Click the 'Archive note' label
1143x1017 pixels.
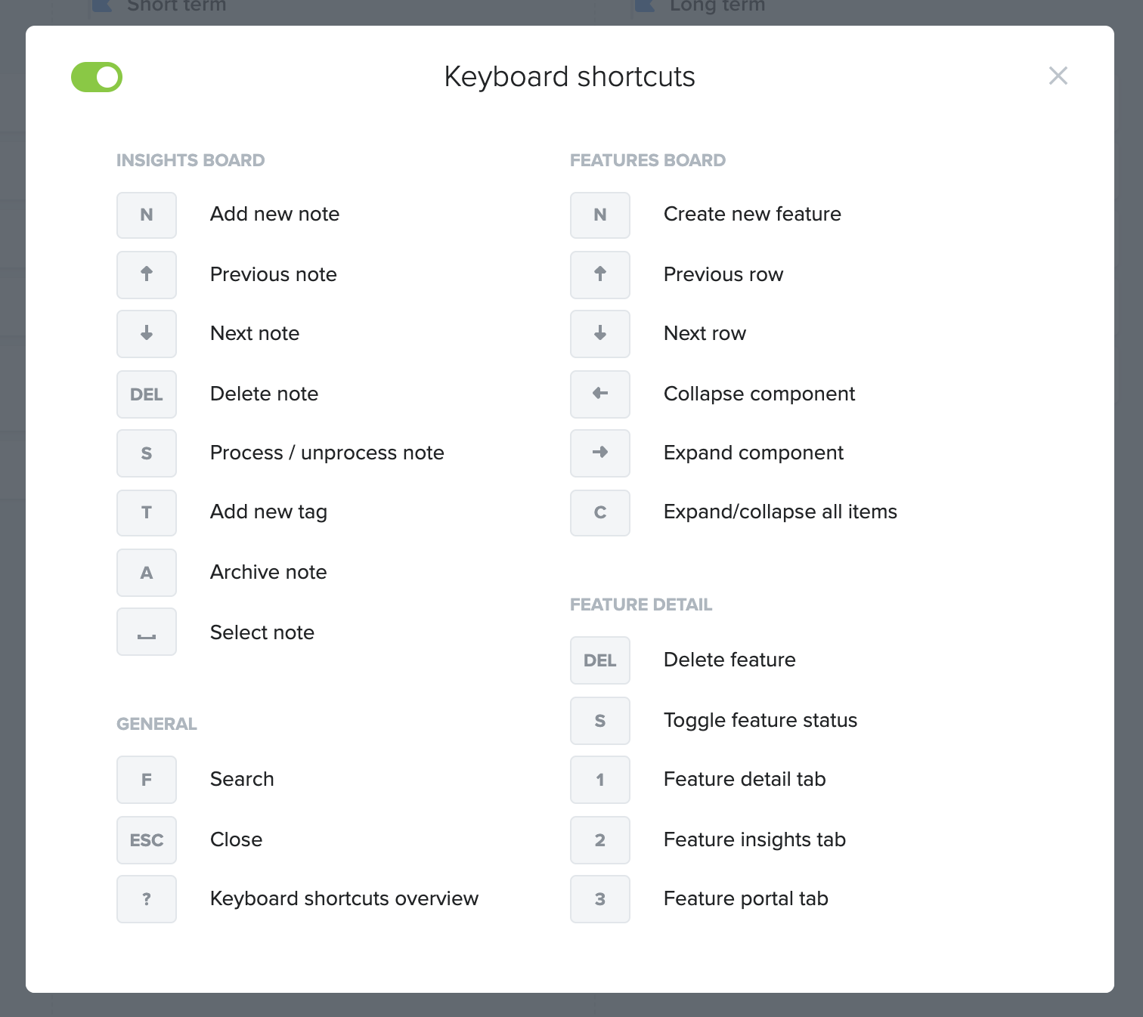(x=269, y=572)
